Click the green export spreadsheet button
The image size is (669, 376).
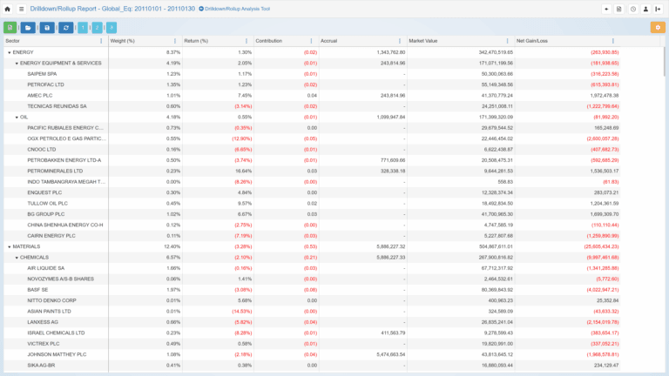coord(10,28)
